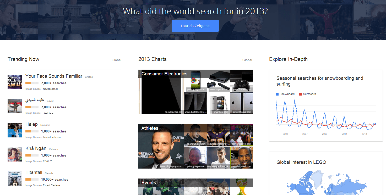The height and width of the screenshot is (195, 386).
Task: Open the Global filter beside 2013 Charts
Action: [x=247, y=60]
